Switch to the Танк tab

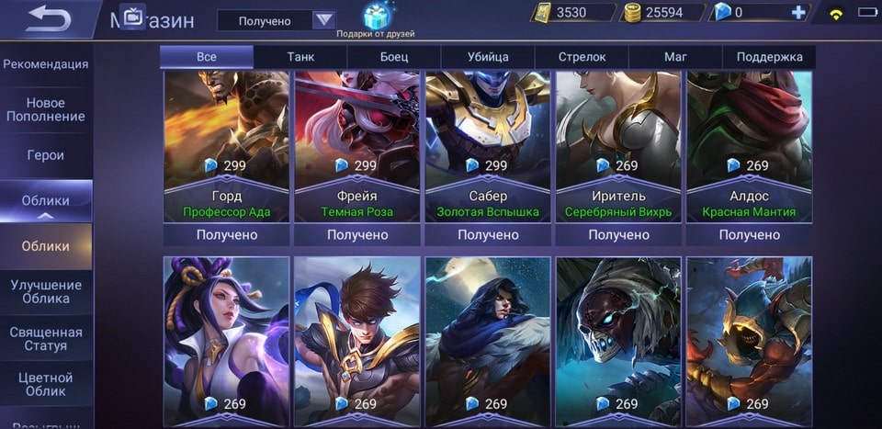point(300,57)
